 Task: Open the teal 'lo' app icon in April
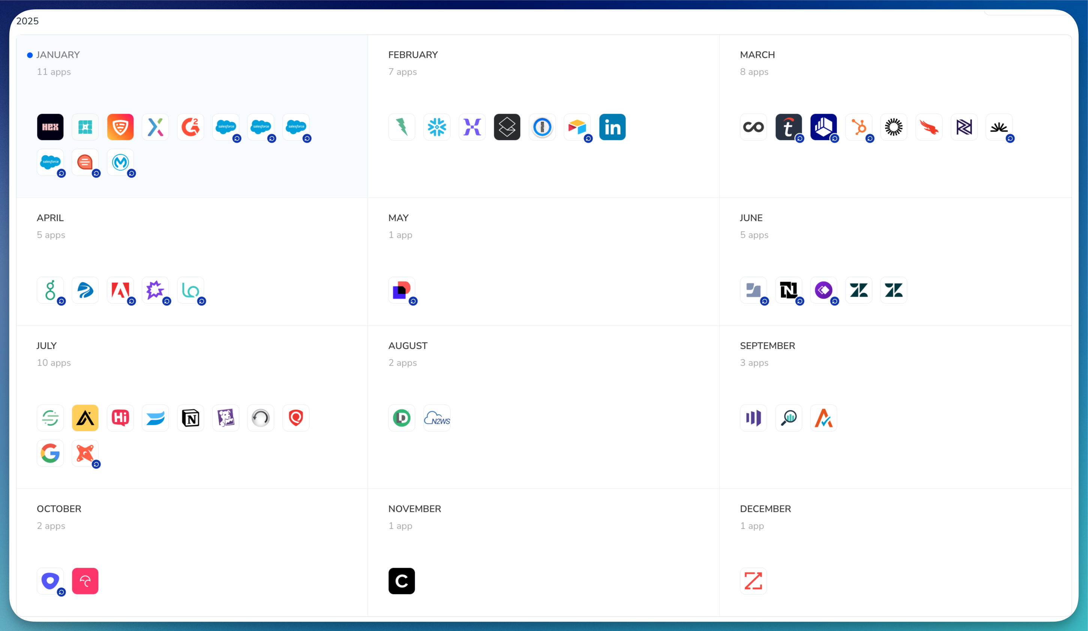click(x=191, y=290)
